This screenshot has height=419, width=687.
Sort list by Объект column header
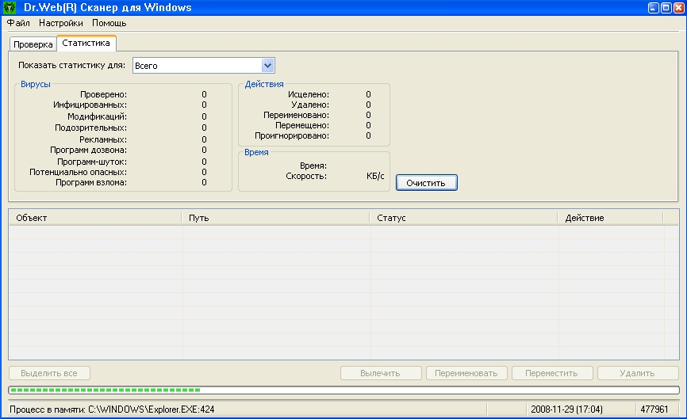94,218
